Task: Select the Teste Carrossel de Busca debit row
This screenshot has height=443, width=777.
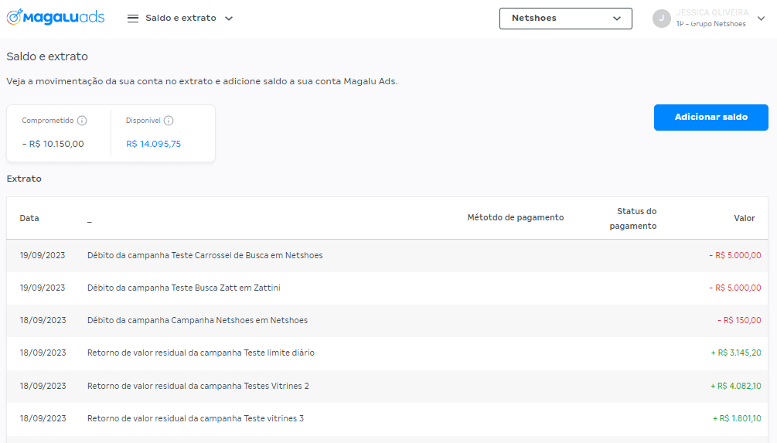Action: coord(387,256)
